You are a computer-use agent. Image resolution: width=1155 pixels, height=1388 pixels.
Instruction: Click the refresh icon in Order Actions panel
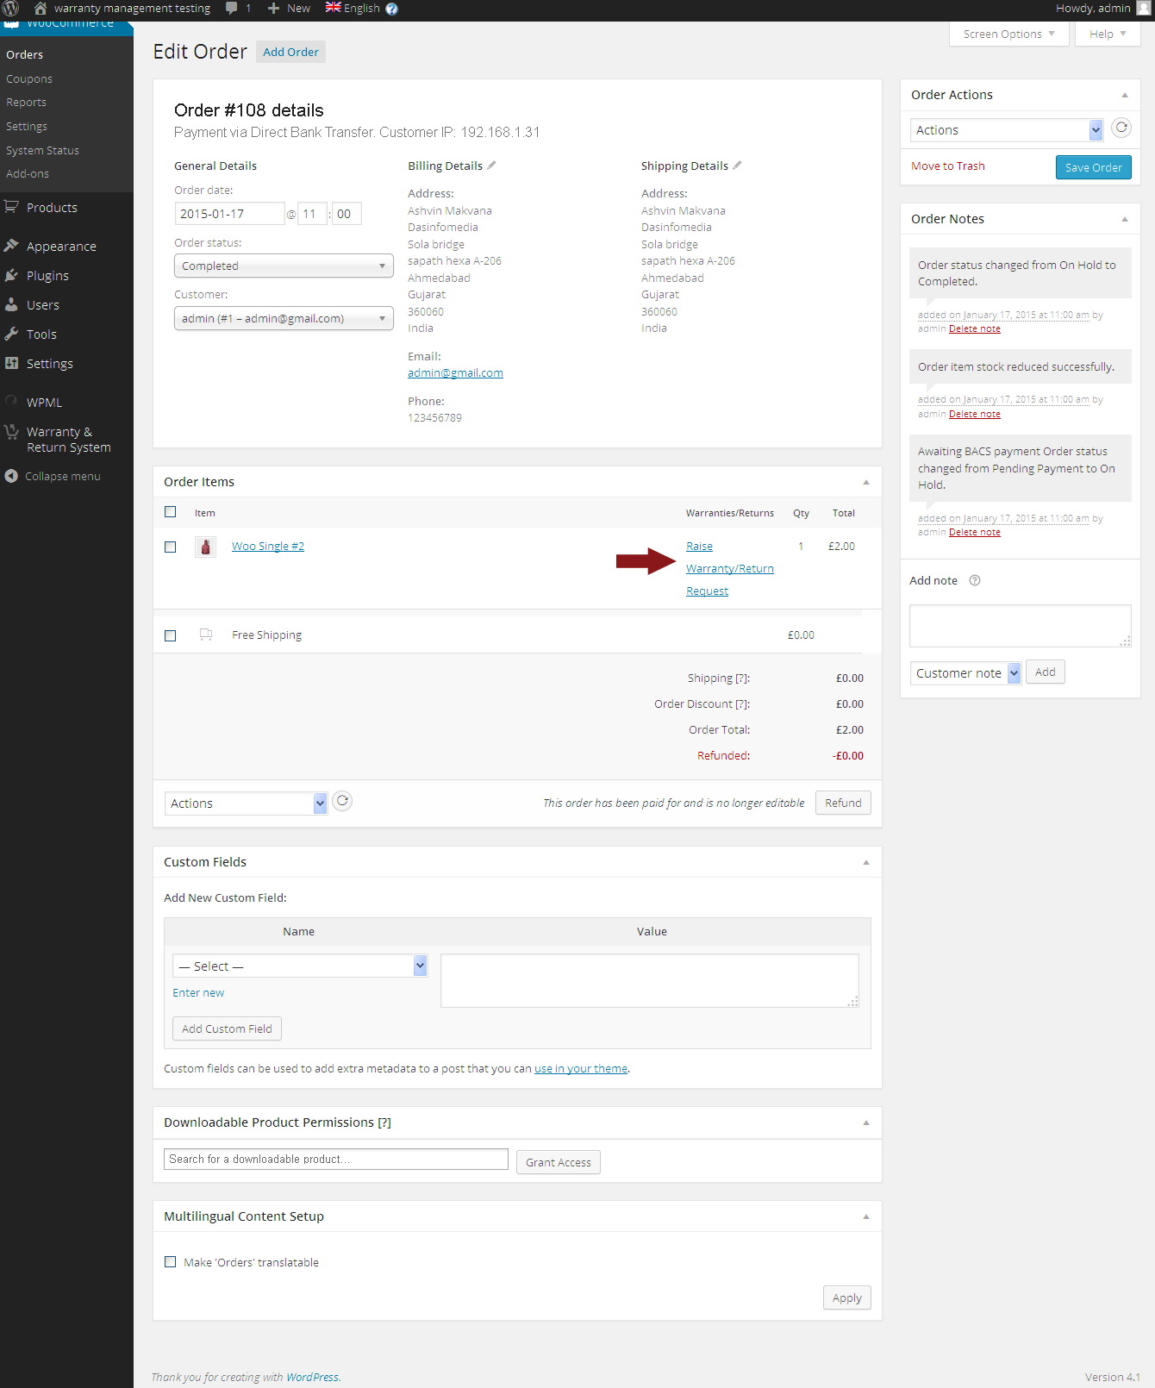coord(1121,128)
